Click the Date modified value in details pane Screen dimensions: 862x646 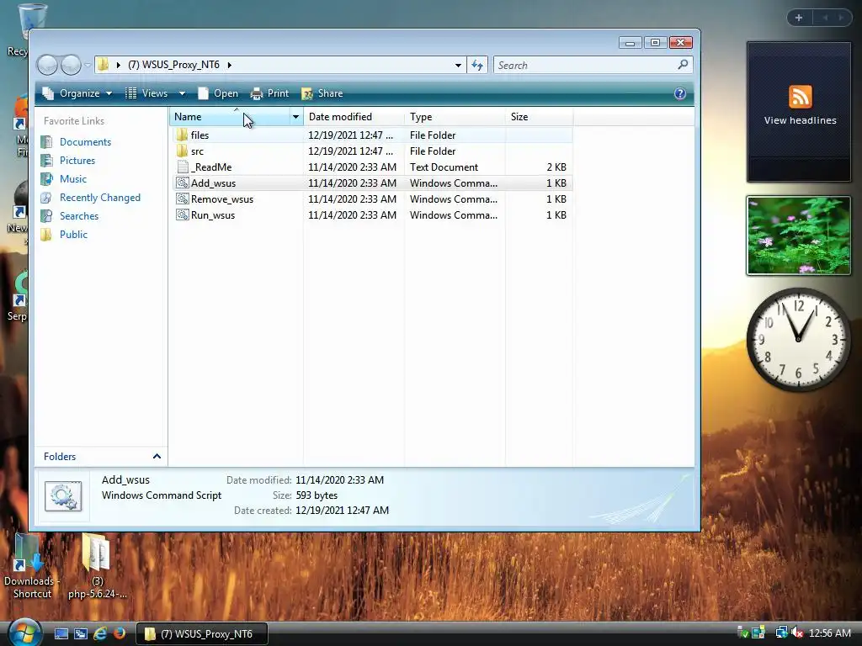tap(340, 480)
